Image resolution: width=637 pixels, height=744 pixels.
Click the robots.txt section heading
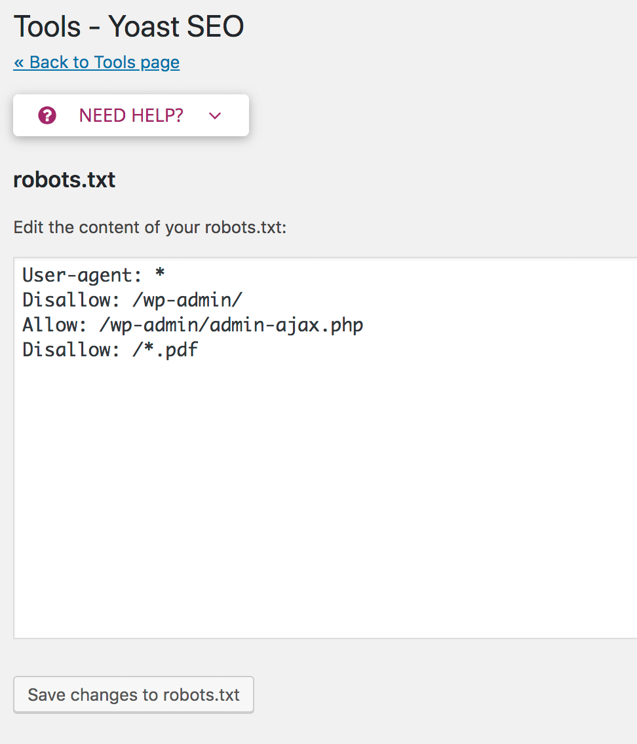64,180
